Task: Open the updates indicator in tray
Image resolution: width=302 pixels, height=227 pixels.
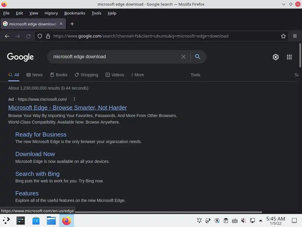Action: point(217,220)
